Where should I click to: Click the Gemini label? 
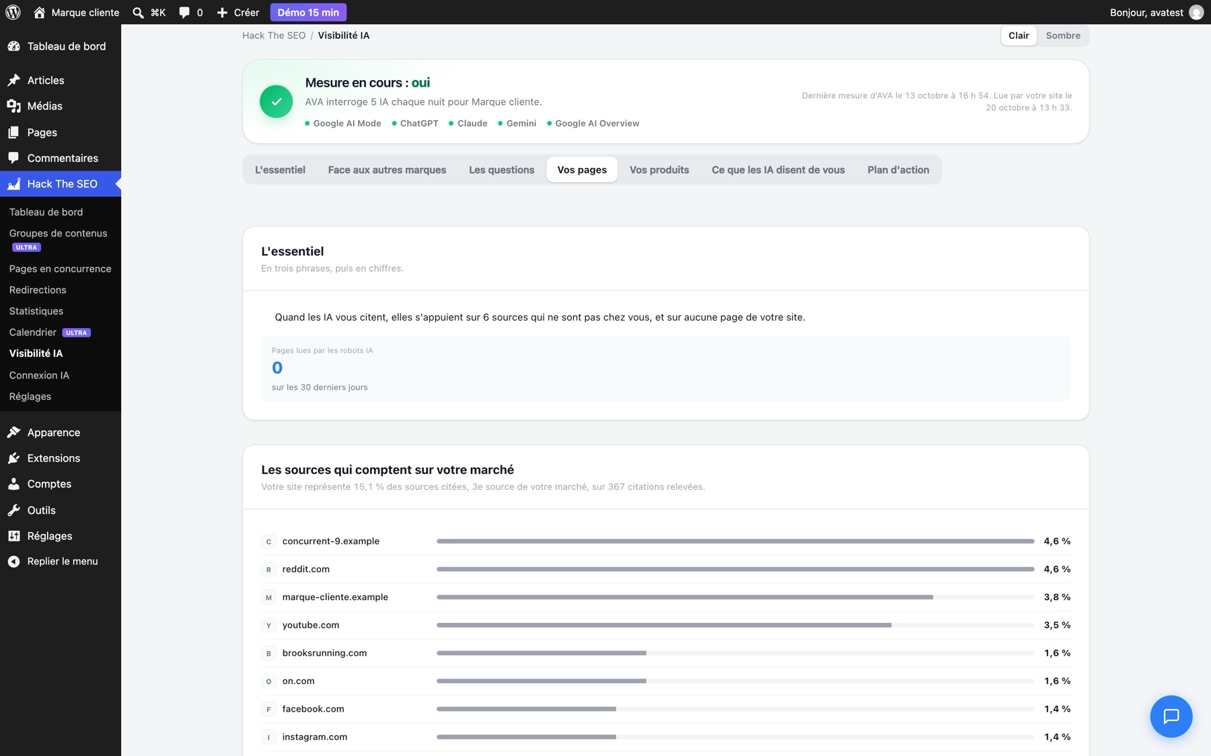[x=521, y=124]
